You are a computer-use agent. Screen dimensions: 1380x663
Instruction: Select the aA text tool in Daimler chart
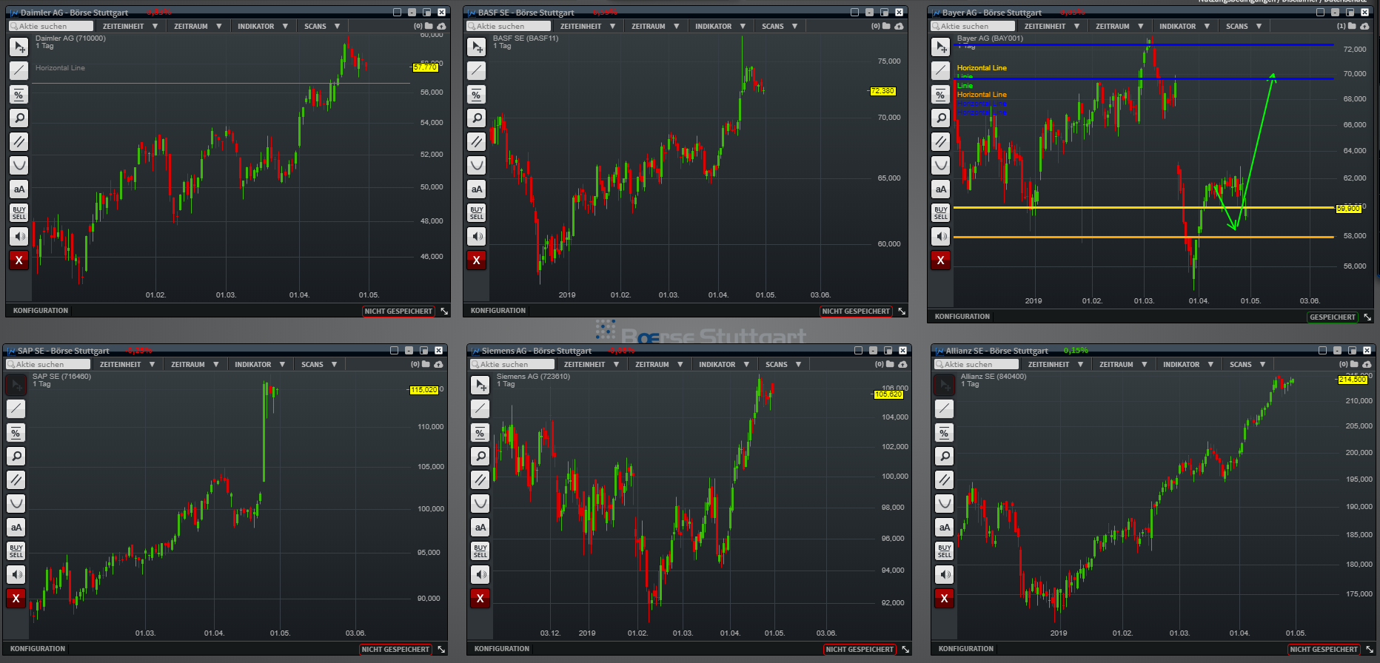coord(19,189)
